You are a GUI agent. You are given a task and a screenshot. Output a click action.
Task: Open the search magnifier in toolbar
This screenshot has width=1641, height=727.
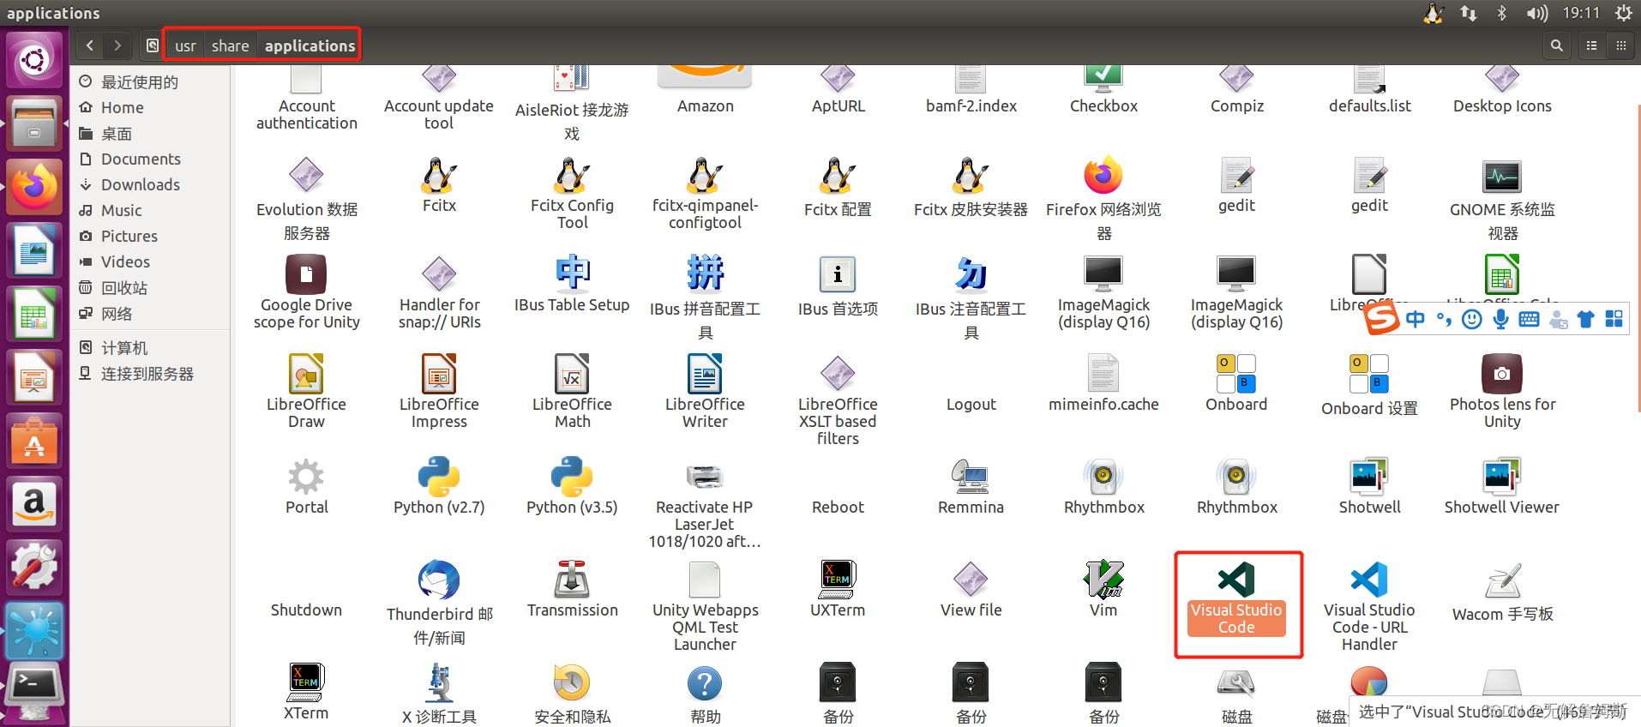1556,45
